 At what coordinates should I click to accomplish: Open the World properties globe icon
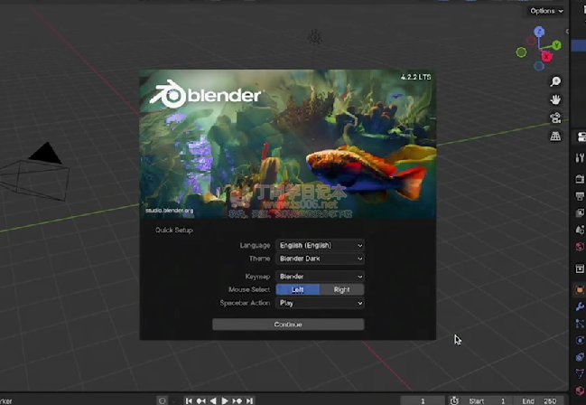580,247
